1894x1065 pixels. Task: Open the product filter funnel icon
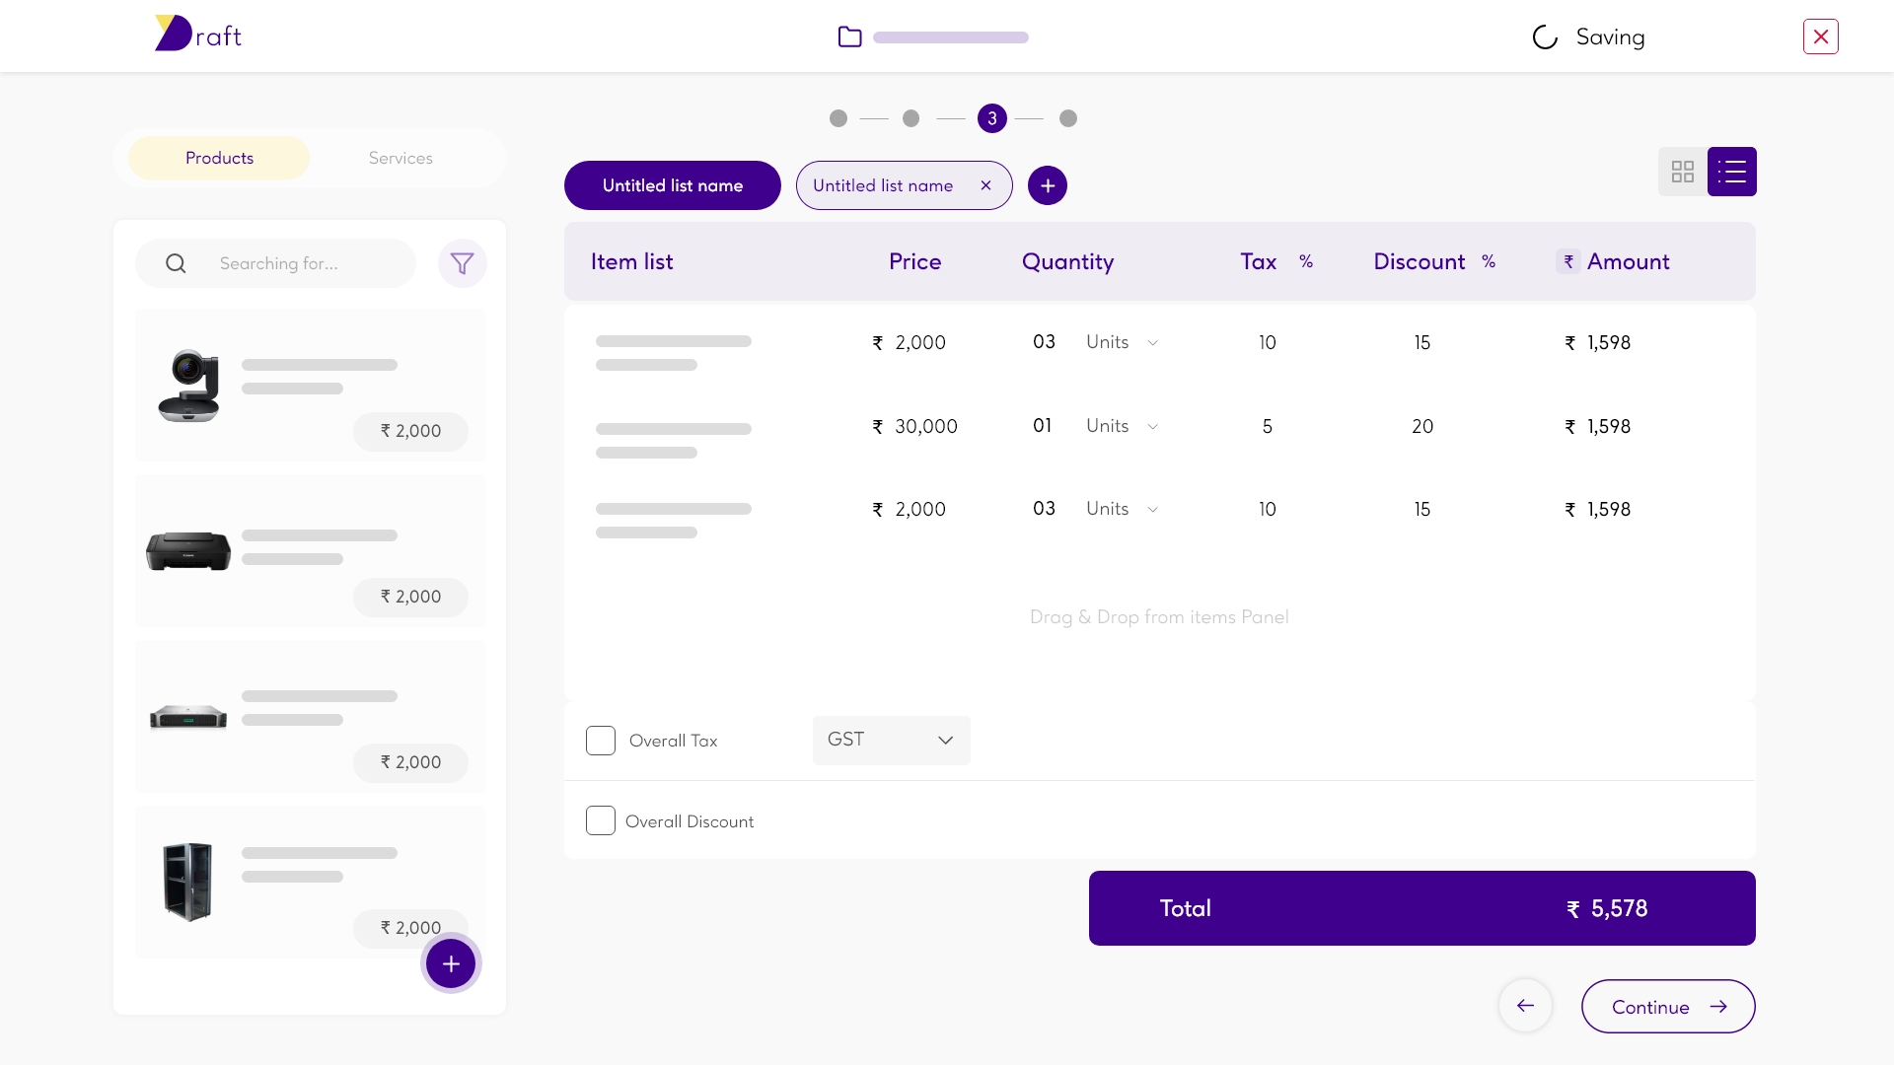[x=462, y=263]
